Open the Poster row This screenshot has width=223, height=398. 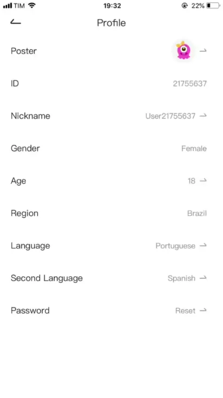(x=111, y=51)
